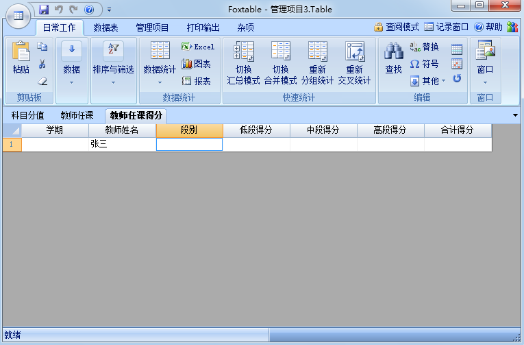Click the Save floppy disk icon
The width and height of the screenshot is (524, 345).
(x=44, y=10)
